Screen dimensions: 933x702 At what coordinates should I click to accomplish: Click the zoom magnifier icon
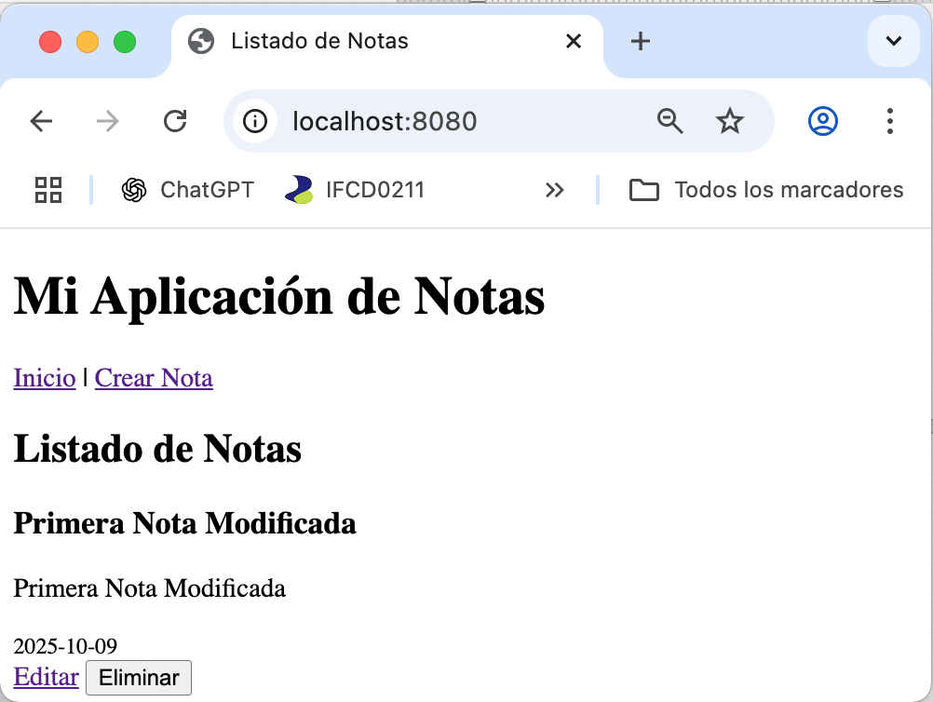pyautogui.click(x=669, y=121)
